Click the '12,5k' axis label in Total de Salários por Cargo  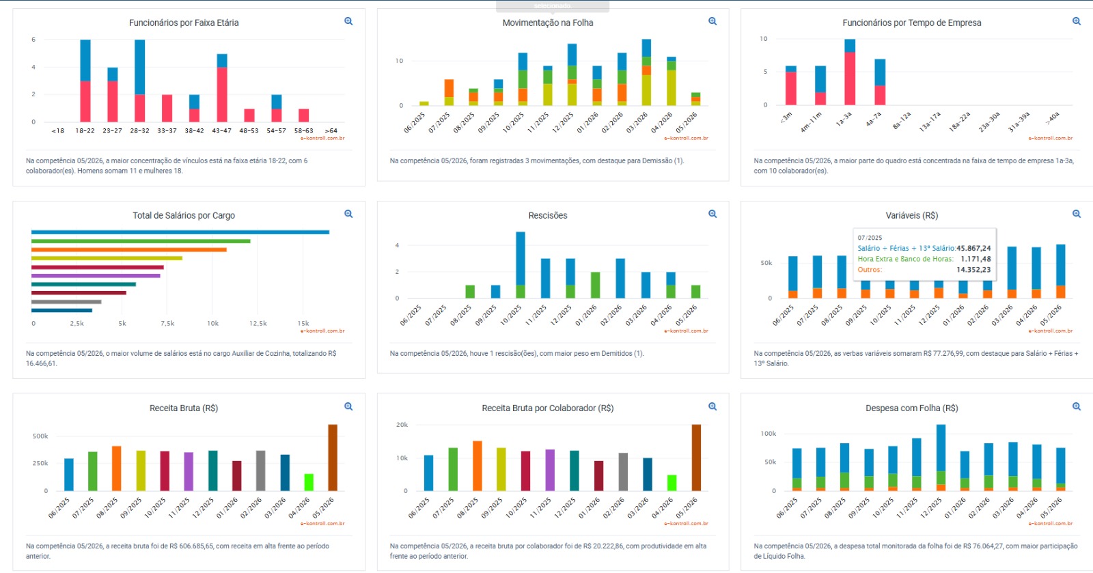tap(258, 324)
